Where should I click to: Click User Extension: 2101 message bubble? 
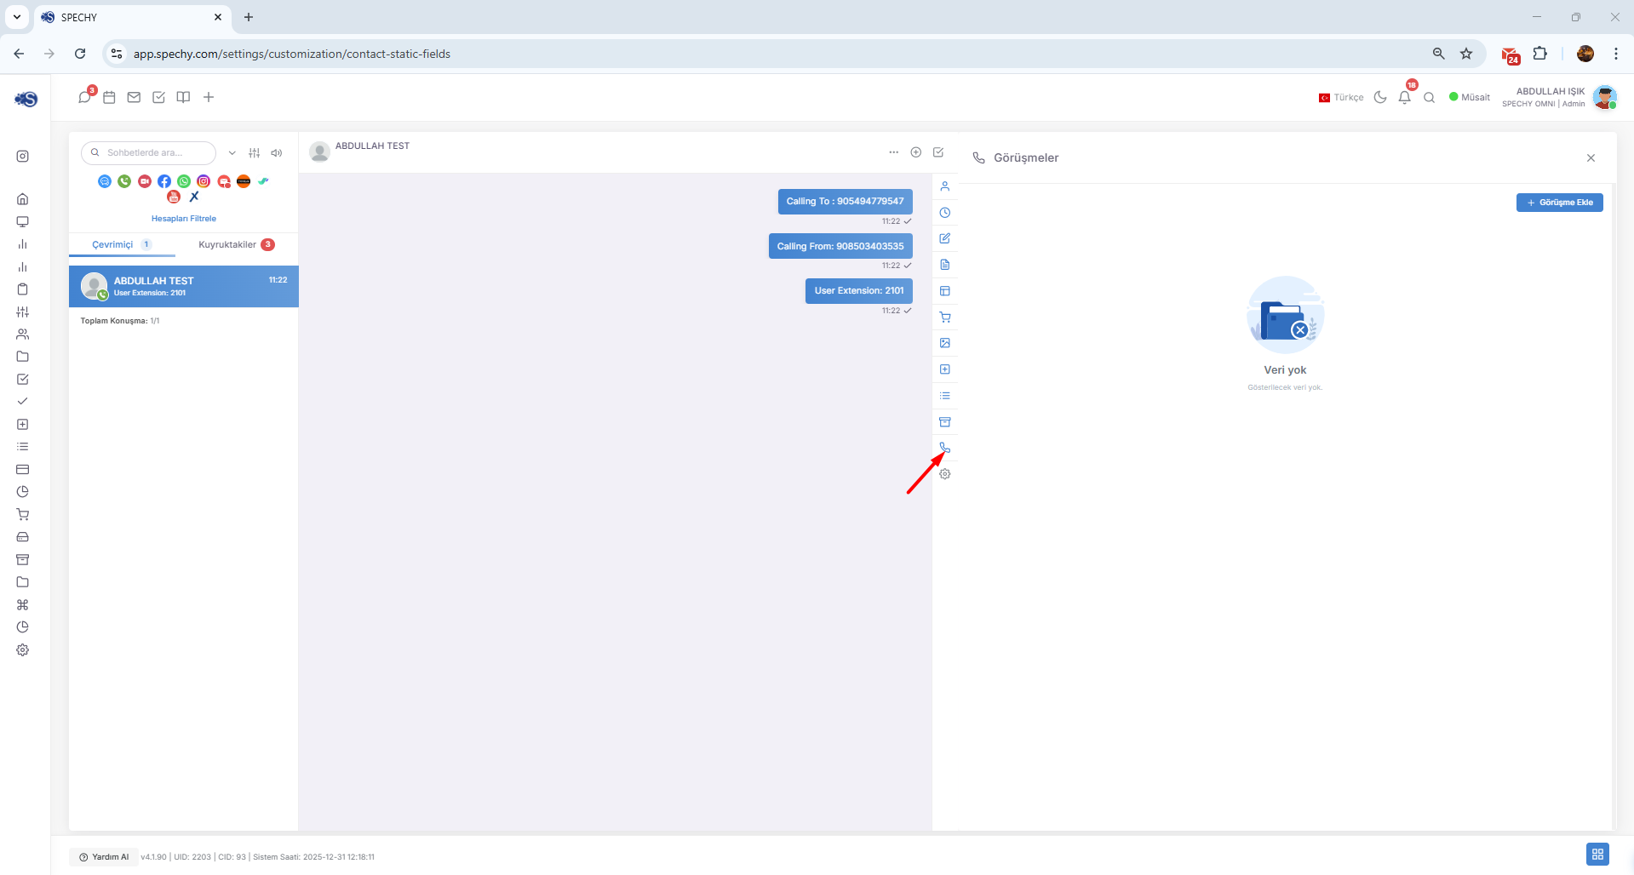[x=858, y=291]
